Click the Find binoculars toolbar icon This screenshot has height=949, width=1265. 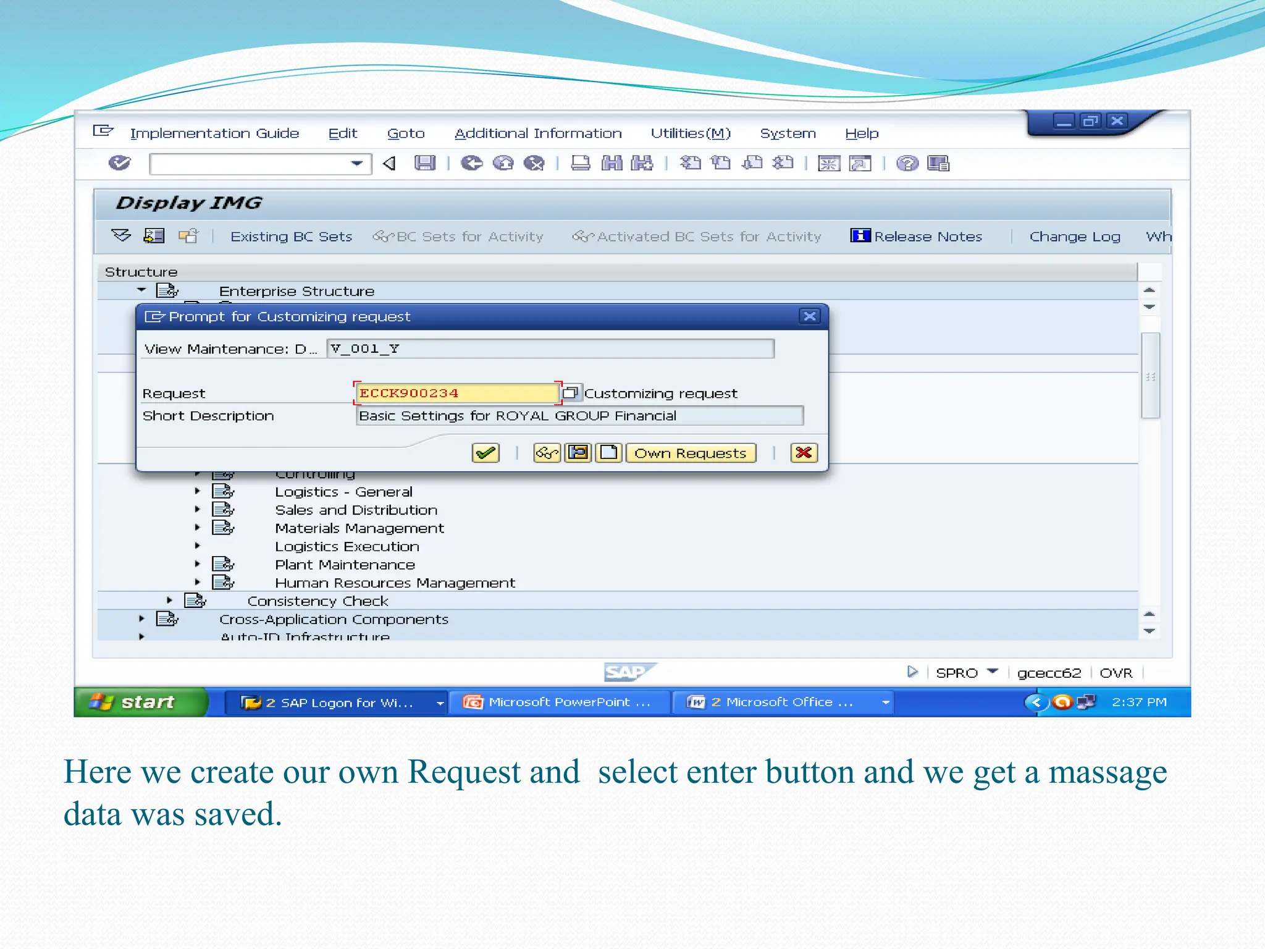612,163
